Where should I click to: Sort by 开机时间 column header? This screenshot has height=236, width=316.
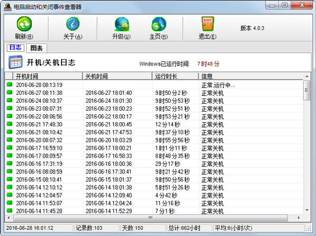(45, 76)
